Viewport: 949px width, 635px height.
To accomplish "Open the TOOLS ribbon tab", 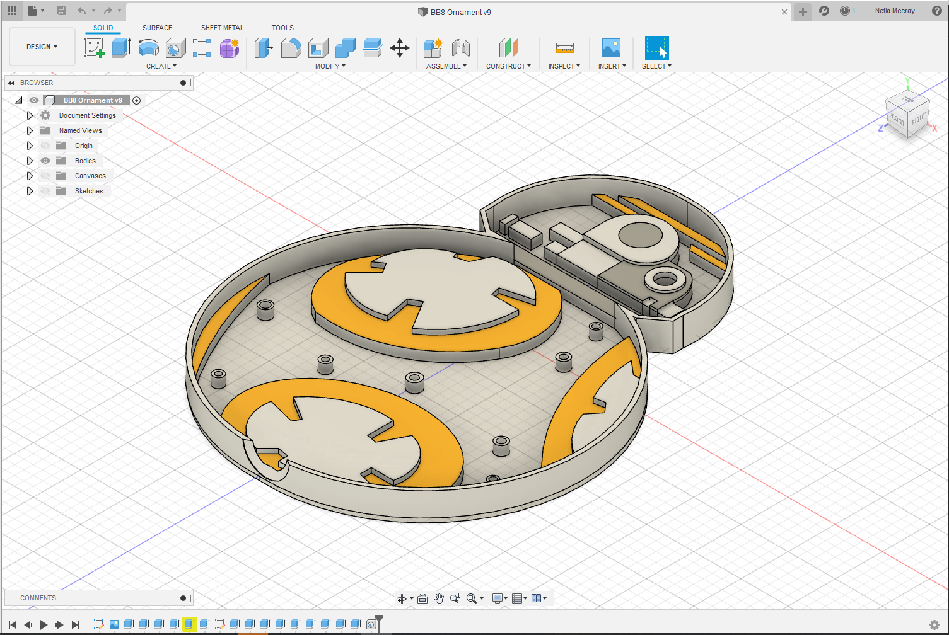I will point(282,28).
